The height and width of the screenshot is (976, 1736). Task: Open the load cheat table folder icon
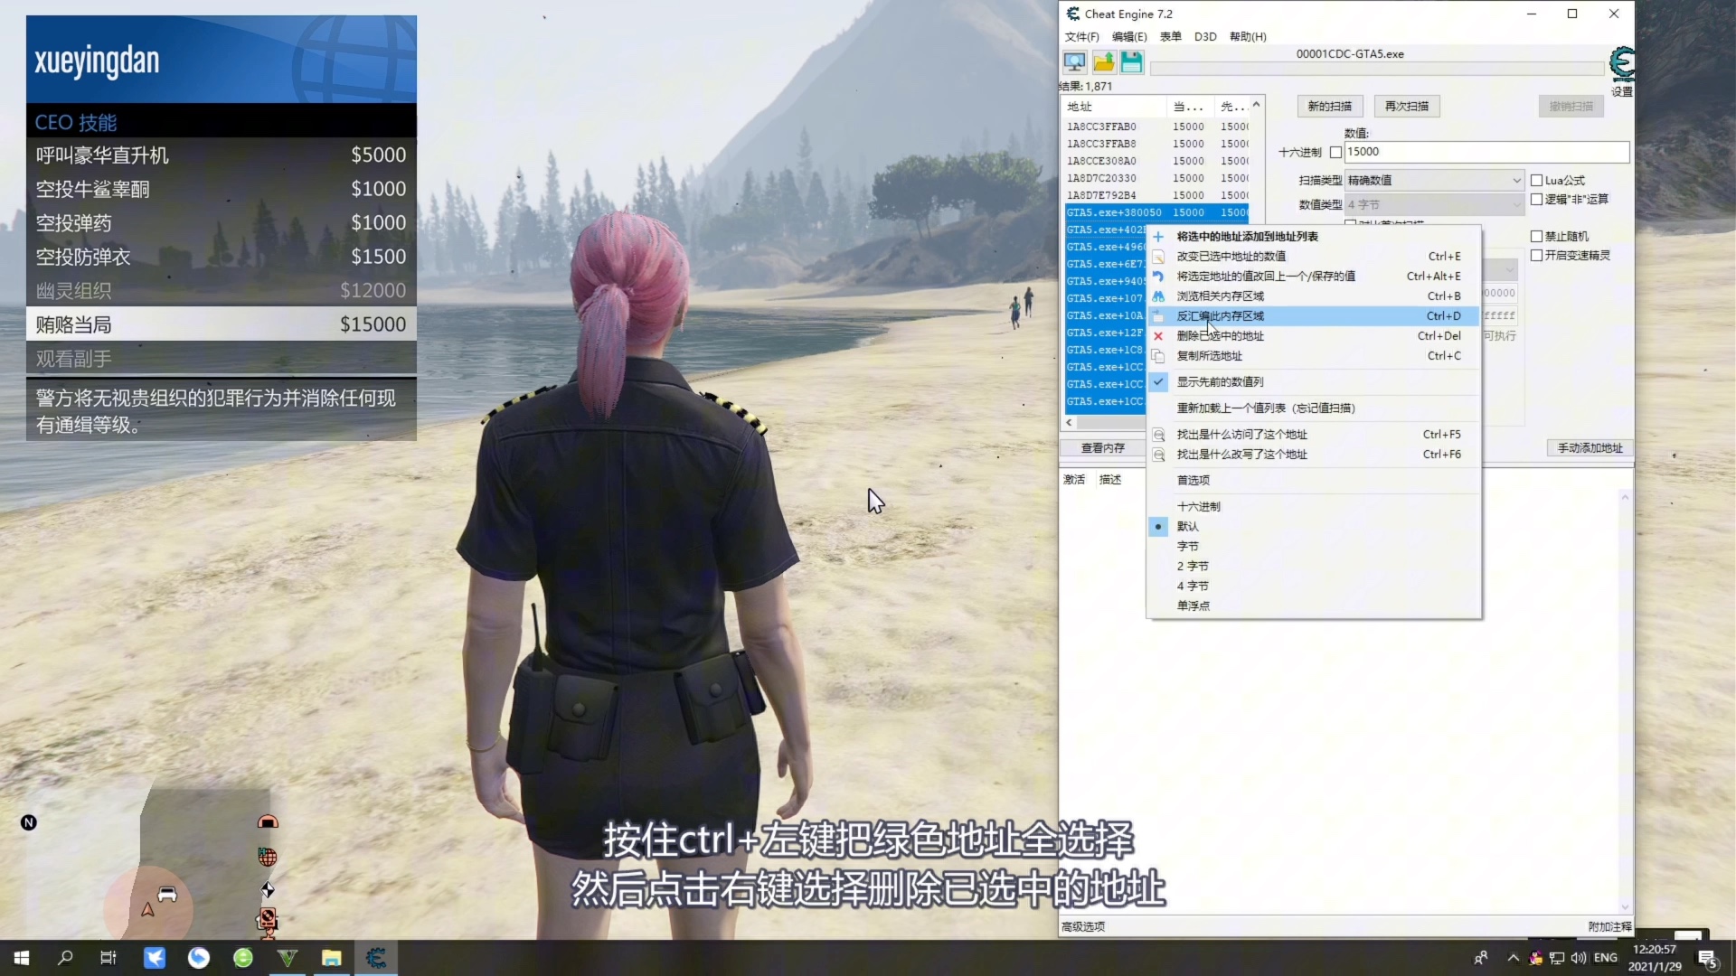tap(1103, 62)
